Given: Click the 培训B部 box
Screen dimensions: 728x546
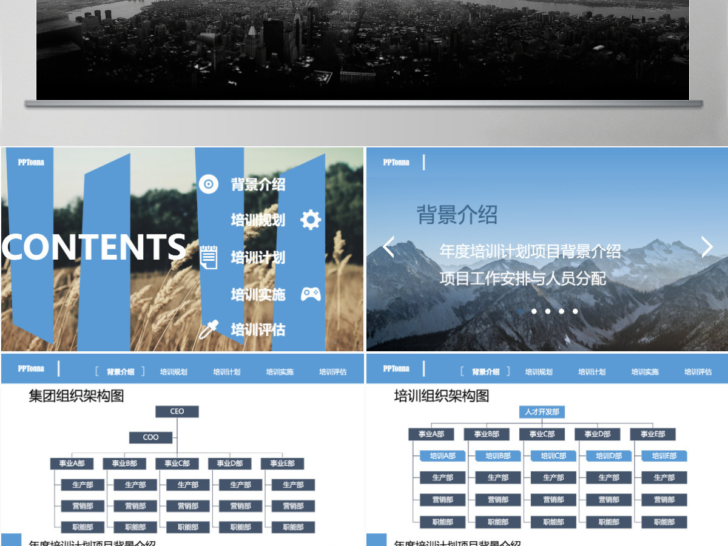Looking at the screenshot, I should point(498,456).
